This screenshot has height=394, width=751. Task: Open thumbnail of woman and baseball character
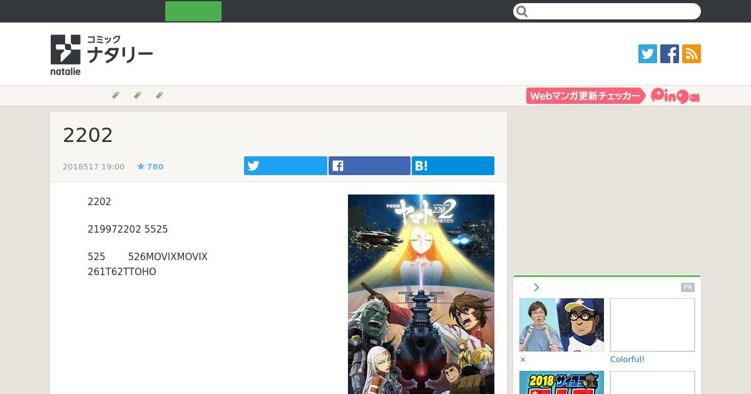561,325
